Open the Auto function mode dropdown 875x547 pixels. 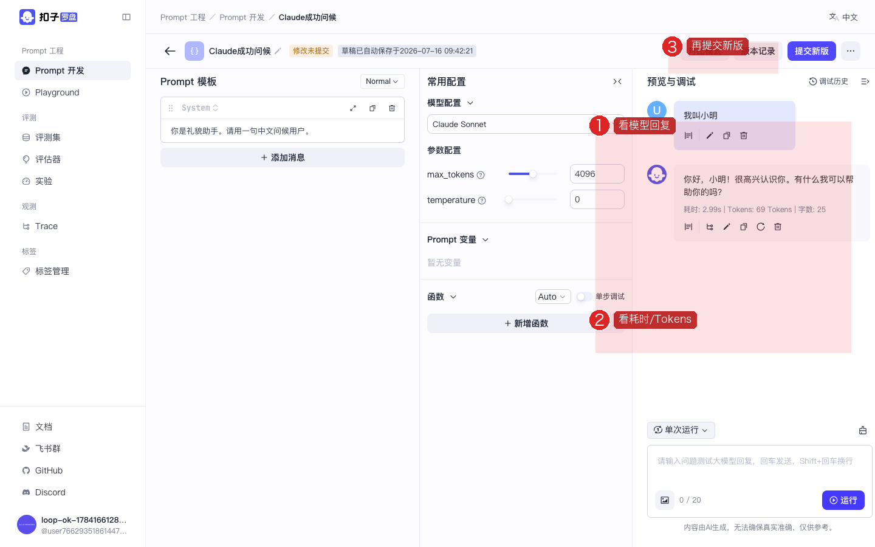pos(553,297)
